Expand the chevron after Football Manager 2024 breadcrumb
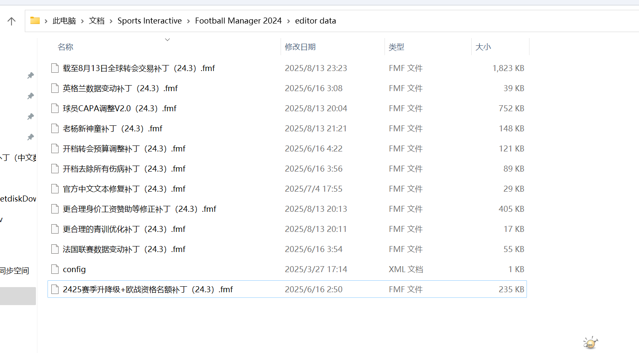The image size is (639, 353). pyautogui.click(x=288, y=21)
